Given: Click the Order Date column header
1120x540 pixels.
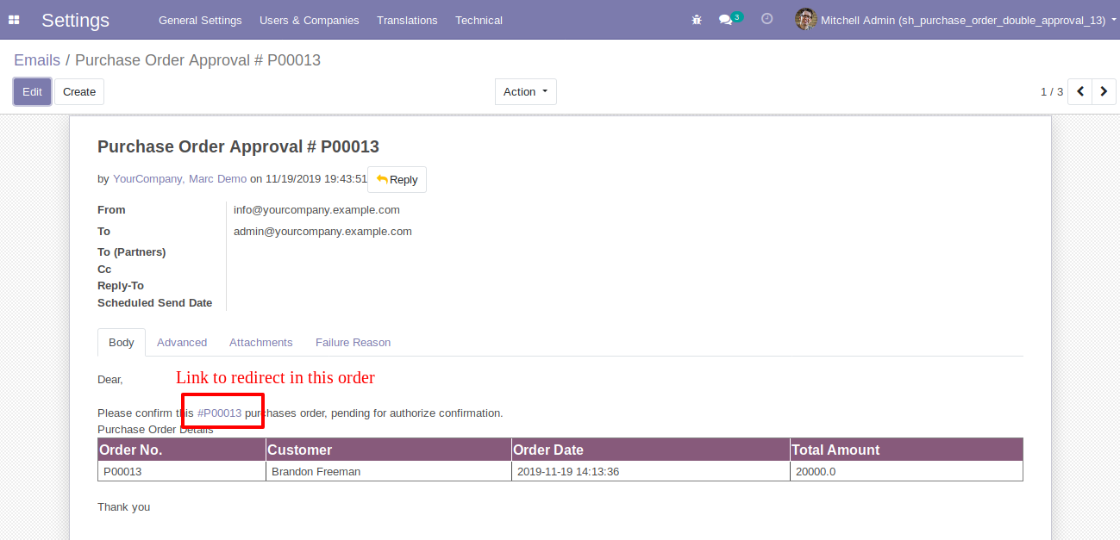Looking at the screenshot, I should pyautogui.click(x=651, y=450).
